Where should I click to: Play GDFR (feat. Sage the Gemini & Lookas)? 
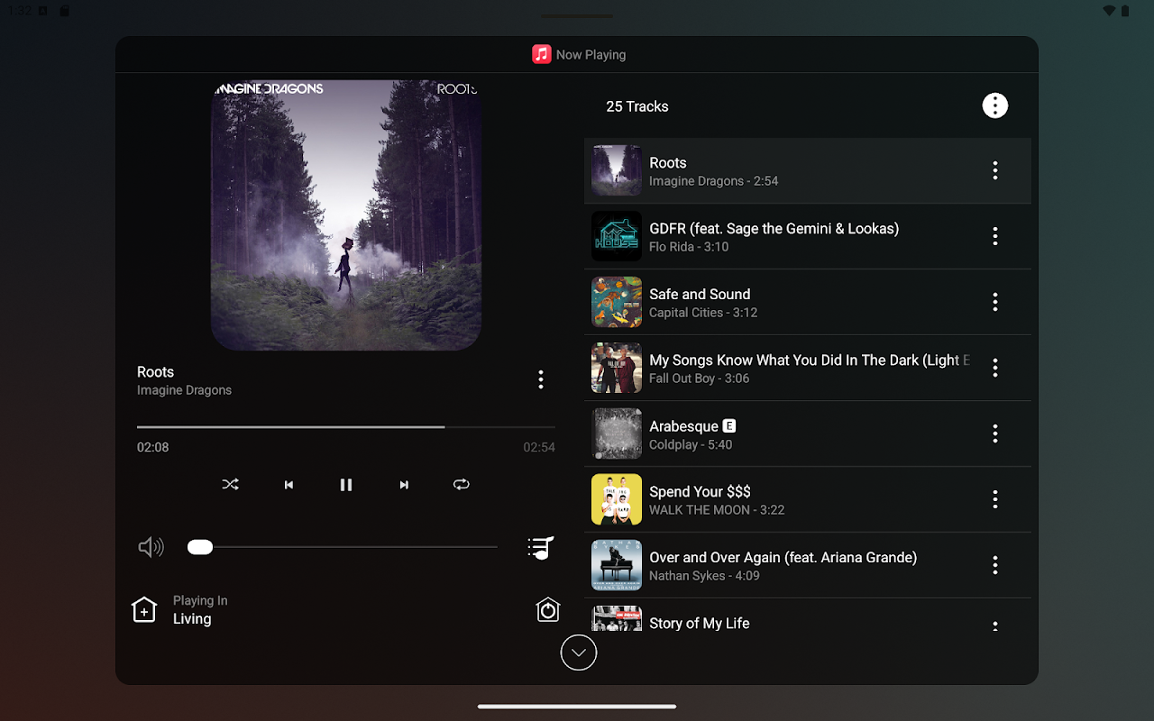774,229
